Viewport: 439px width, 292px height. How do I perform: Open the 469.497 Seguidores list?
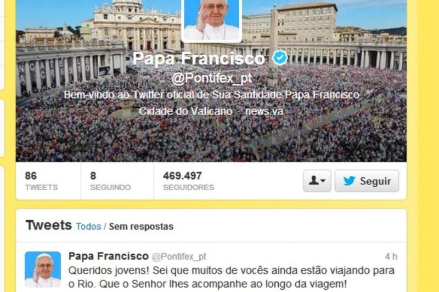tap(188, 181)
